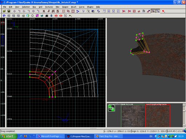Click the blue down-arrow patch icon
The image size is (186, 139).
[52, 16]
